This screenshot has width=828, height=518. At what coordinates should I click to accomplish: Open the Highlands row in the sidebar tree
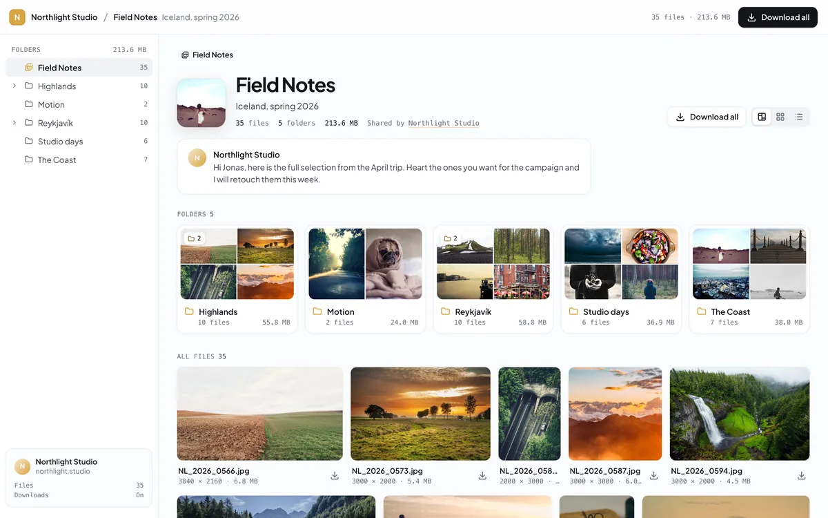coord(79,86)
